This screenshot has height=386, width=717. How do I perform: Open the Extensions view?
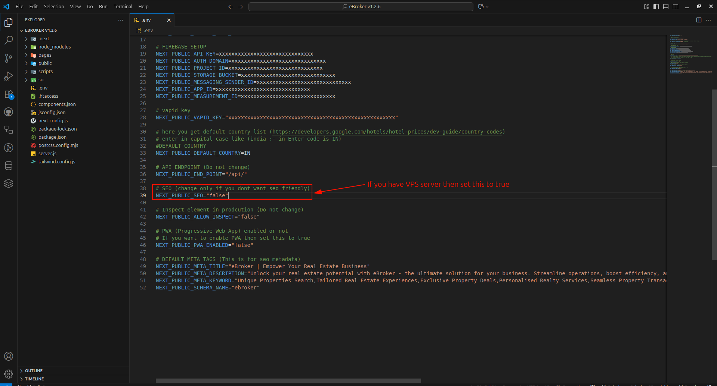point(9,94)
